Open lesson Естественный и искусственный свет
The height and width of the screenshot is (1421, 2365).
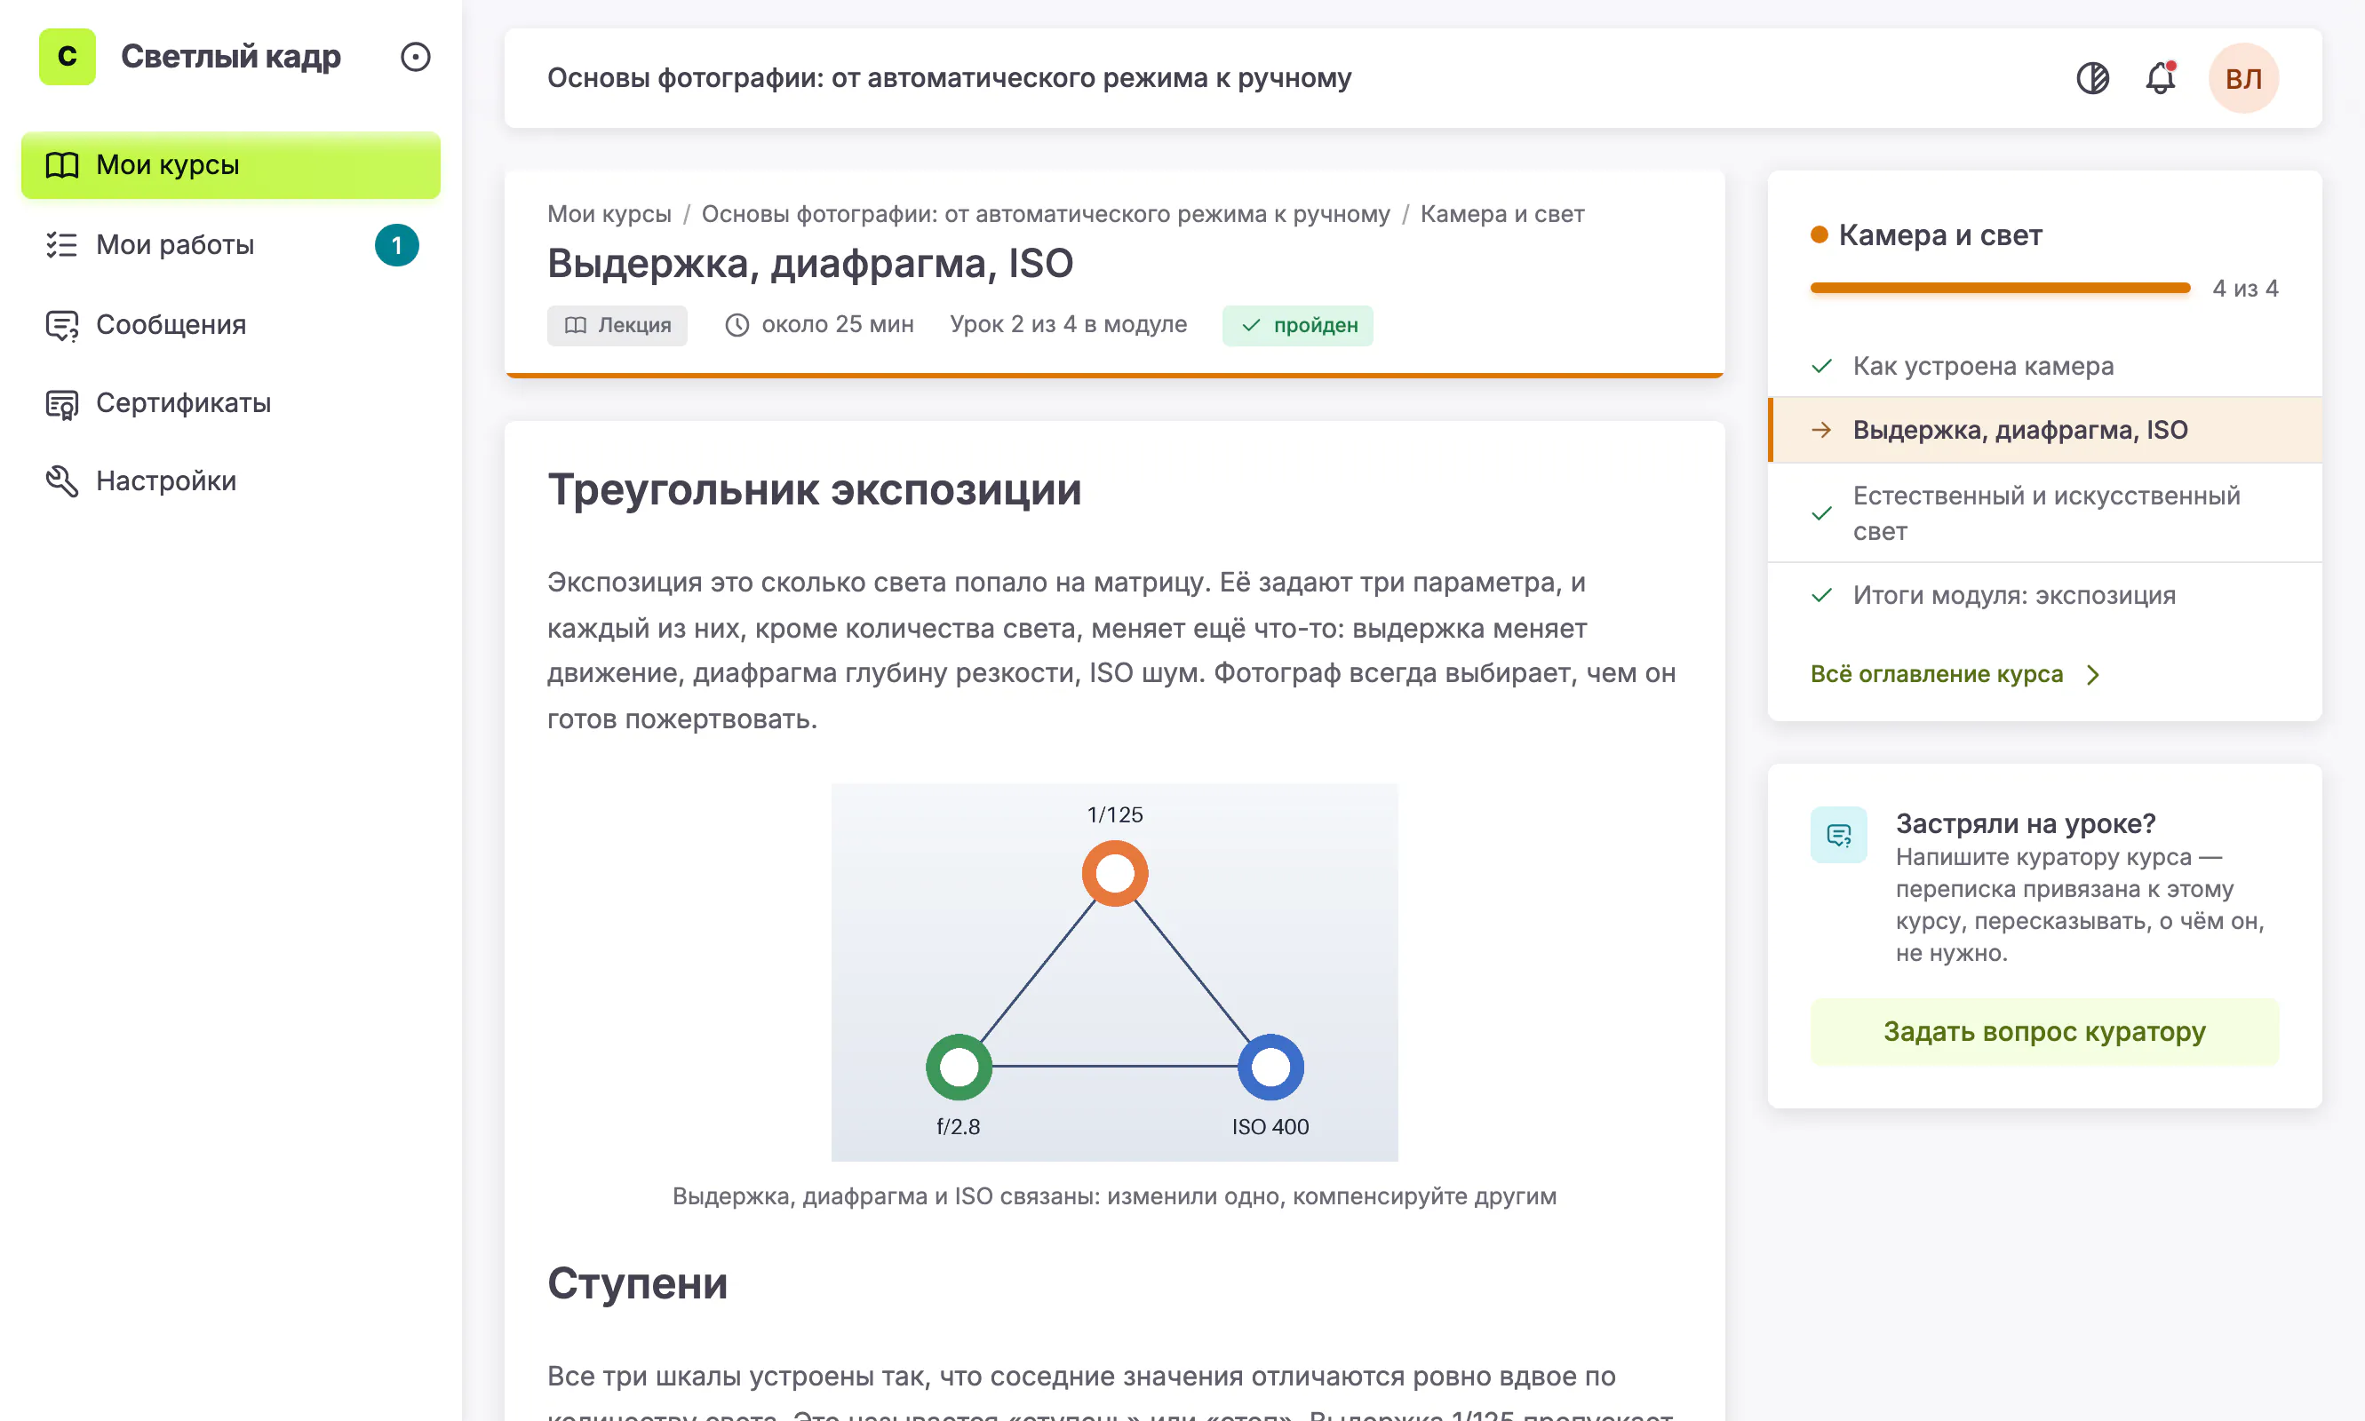coord(2044,513)
